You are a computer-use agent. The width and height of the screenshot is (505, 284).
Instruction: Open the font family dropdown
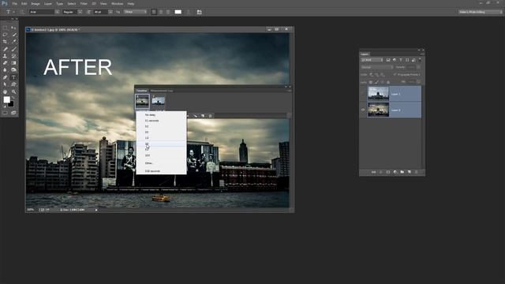coord(57,12)
